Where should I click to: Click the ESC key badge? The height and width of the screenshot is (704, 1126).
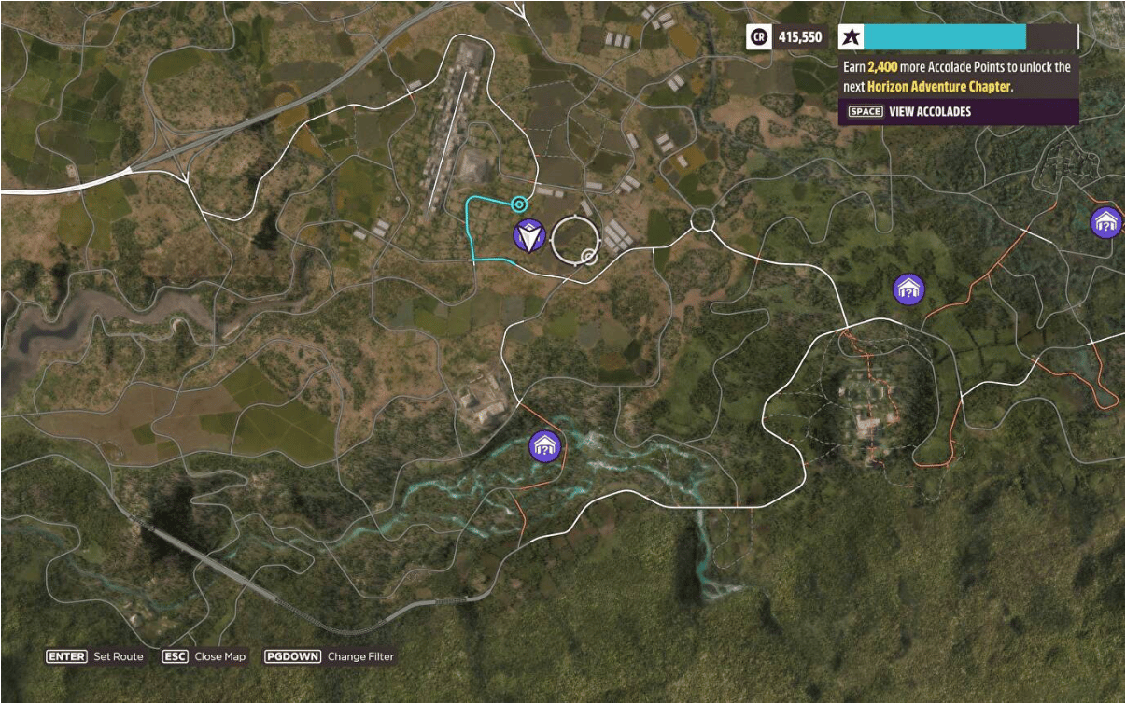[175, 656]
